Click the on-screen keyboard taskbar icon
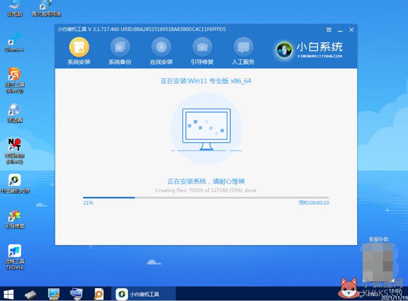 [77, 294]
